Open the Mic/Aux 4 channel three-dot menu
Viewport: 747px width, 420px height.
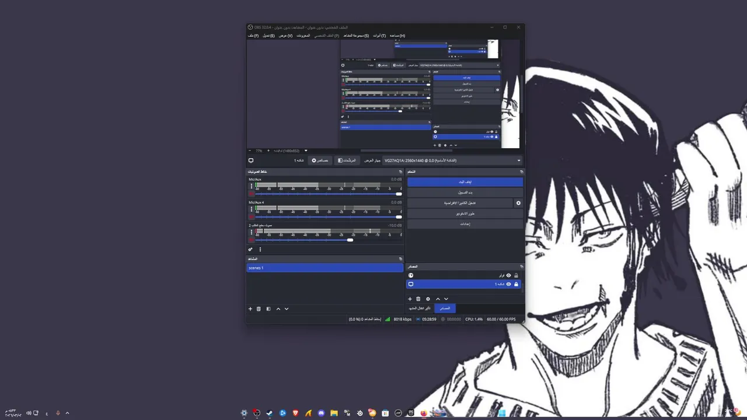252,209
